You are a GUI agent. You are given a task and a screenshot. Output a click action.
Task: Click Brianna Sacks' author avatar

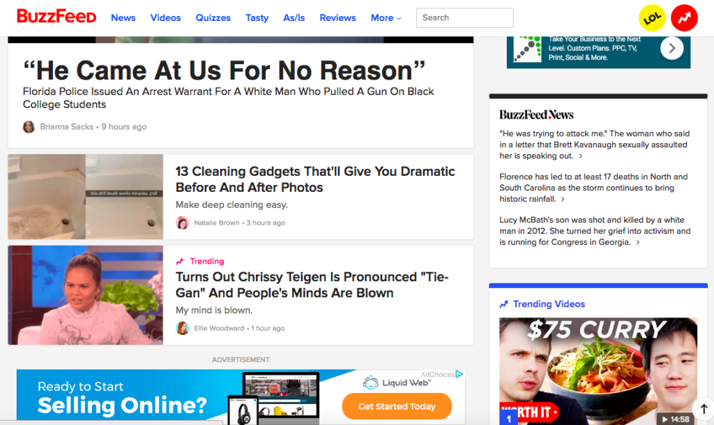(x=29, y=126)
